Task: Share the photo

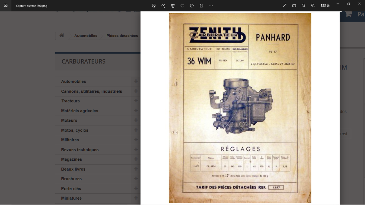Action: [x=201, y=5]
